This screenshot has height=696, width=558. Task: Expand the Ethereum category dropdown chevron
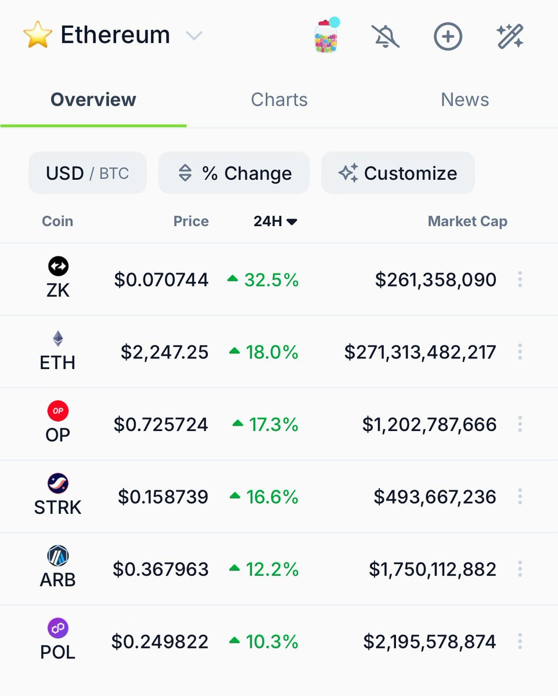(x=194, y=36)
